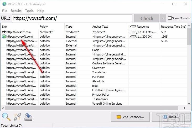This screenshot has width=192, height=128.
Task: Select the About Us anchor text row
Action: pyautogui.click(x=94, y=81)
